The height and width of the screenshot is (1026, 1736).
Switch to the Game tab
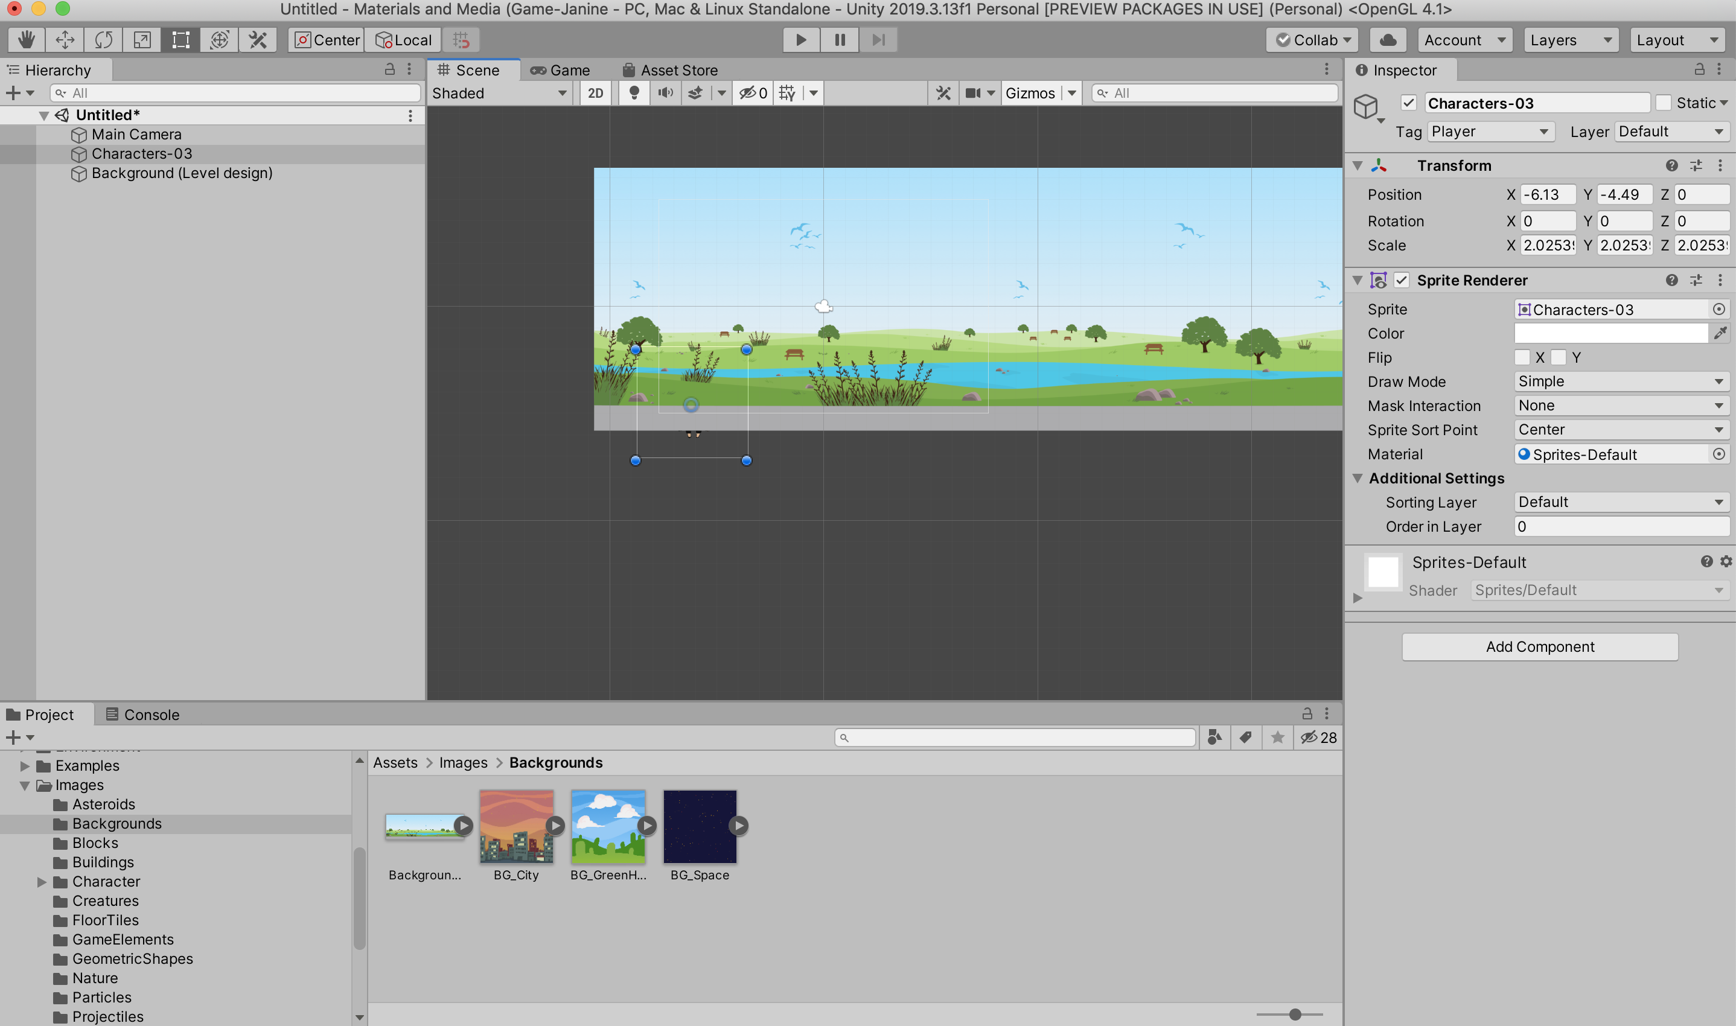[561, 70]
